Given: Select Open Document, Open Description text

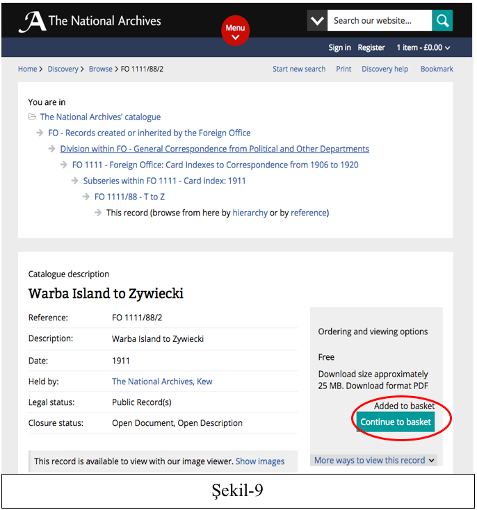Looking at the screenshot, I should pos(177,423).
